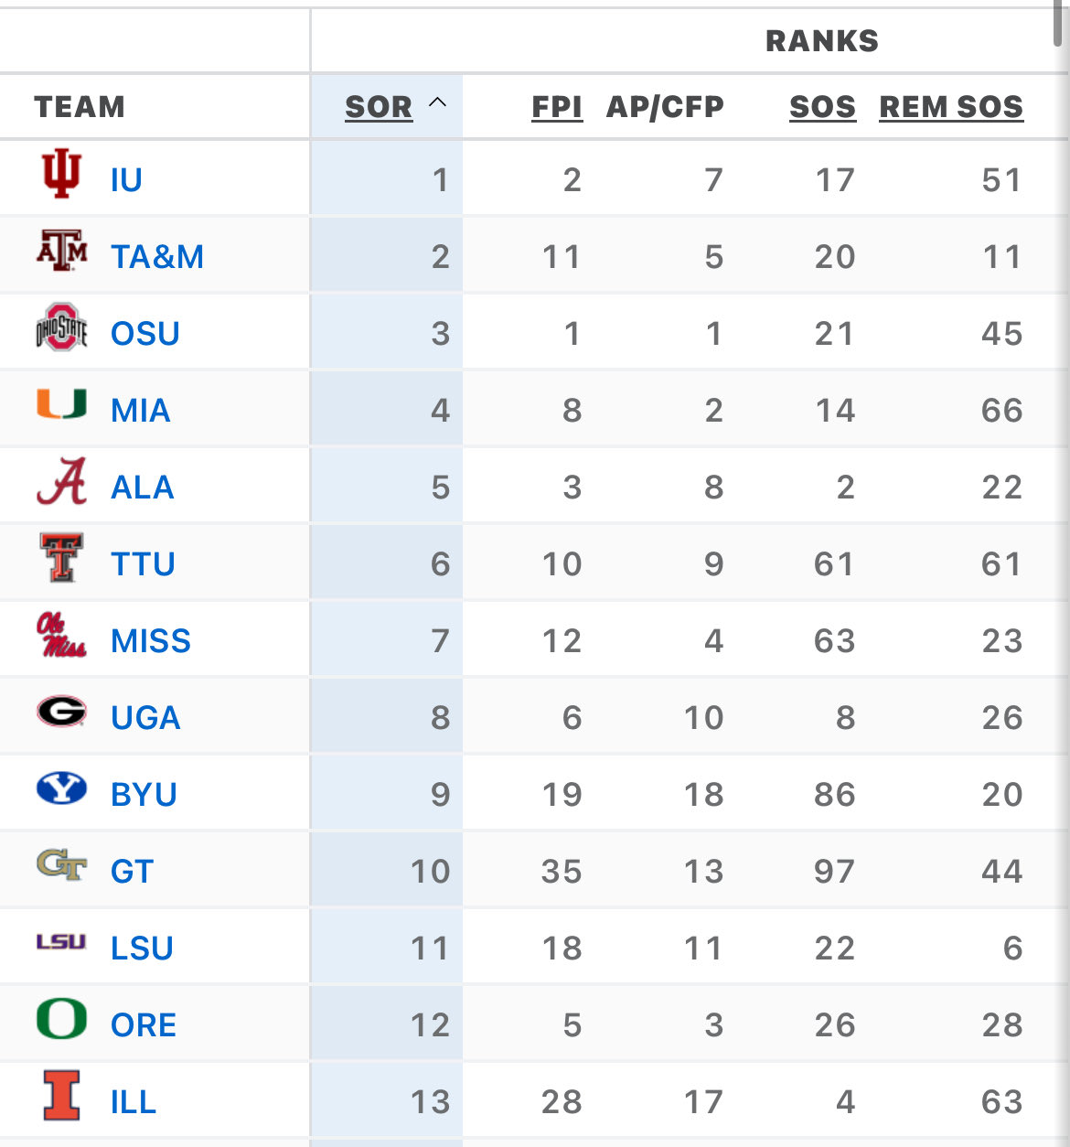Sort table by FPI column
1070x1147 pixels.
(x=557, y=107)
